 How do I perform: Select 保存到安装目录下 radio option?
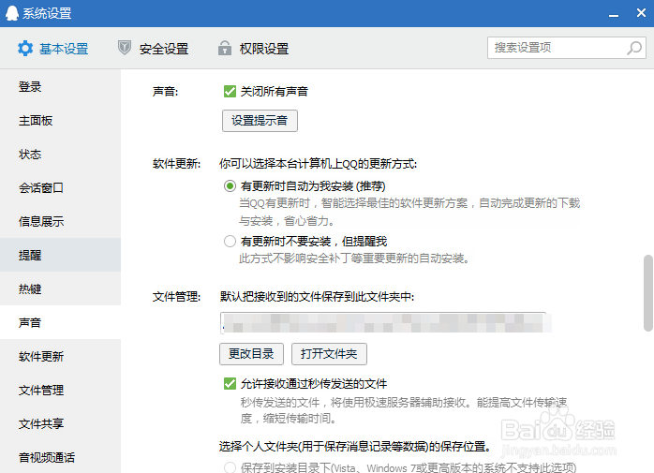[x=230, y=467]
